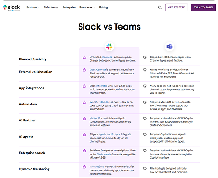Screen dimensions: 218x178
Task: Click thumbs-down icon in Dynamic file sharing row
Action: click(145, 168)
